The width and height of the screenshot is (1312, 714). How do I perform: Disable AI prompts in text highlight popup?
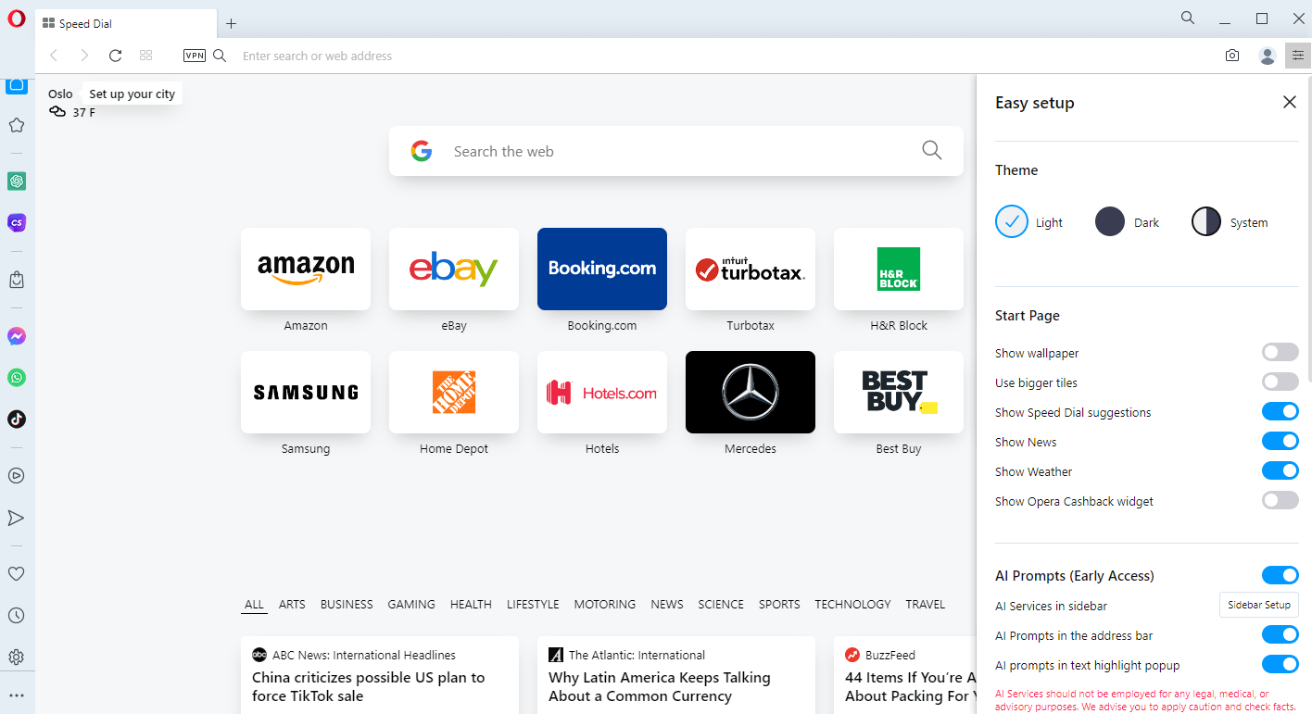pyautogui.click(x=1280, y=664)
